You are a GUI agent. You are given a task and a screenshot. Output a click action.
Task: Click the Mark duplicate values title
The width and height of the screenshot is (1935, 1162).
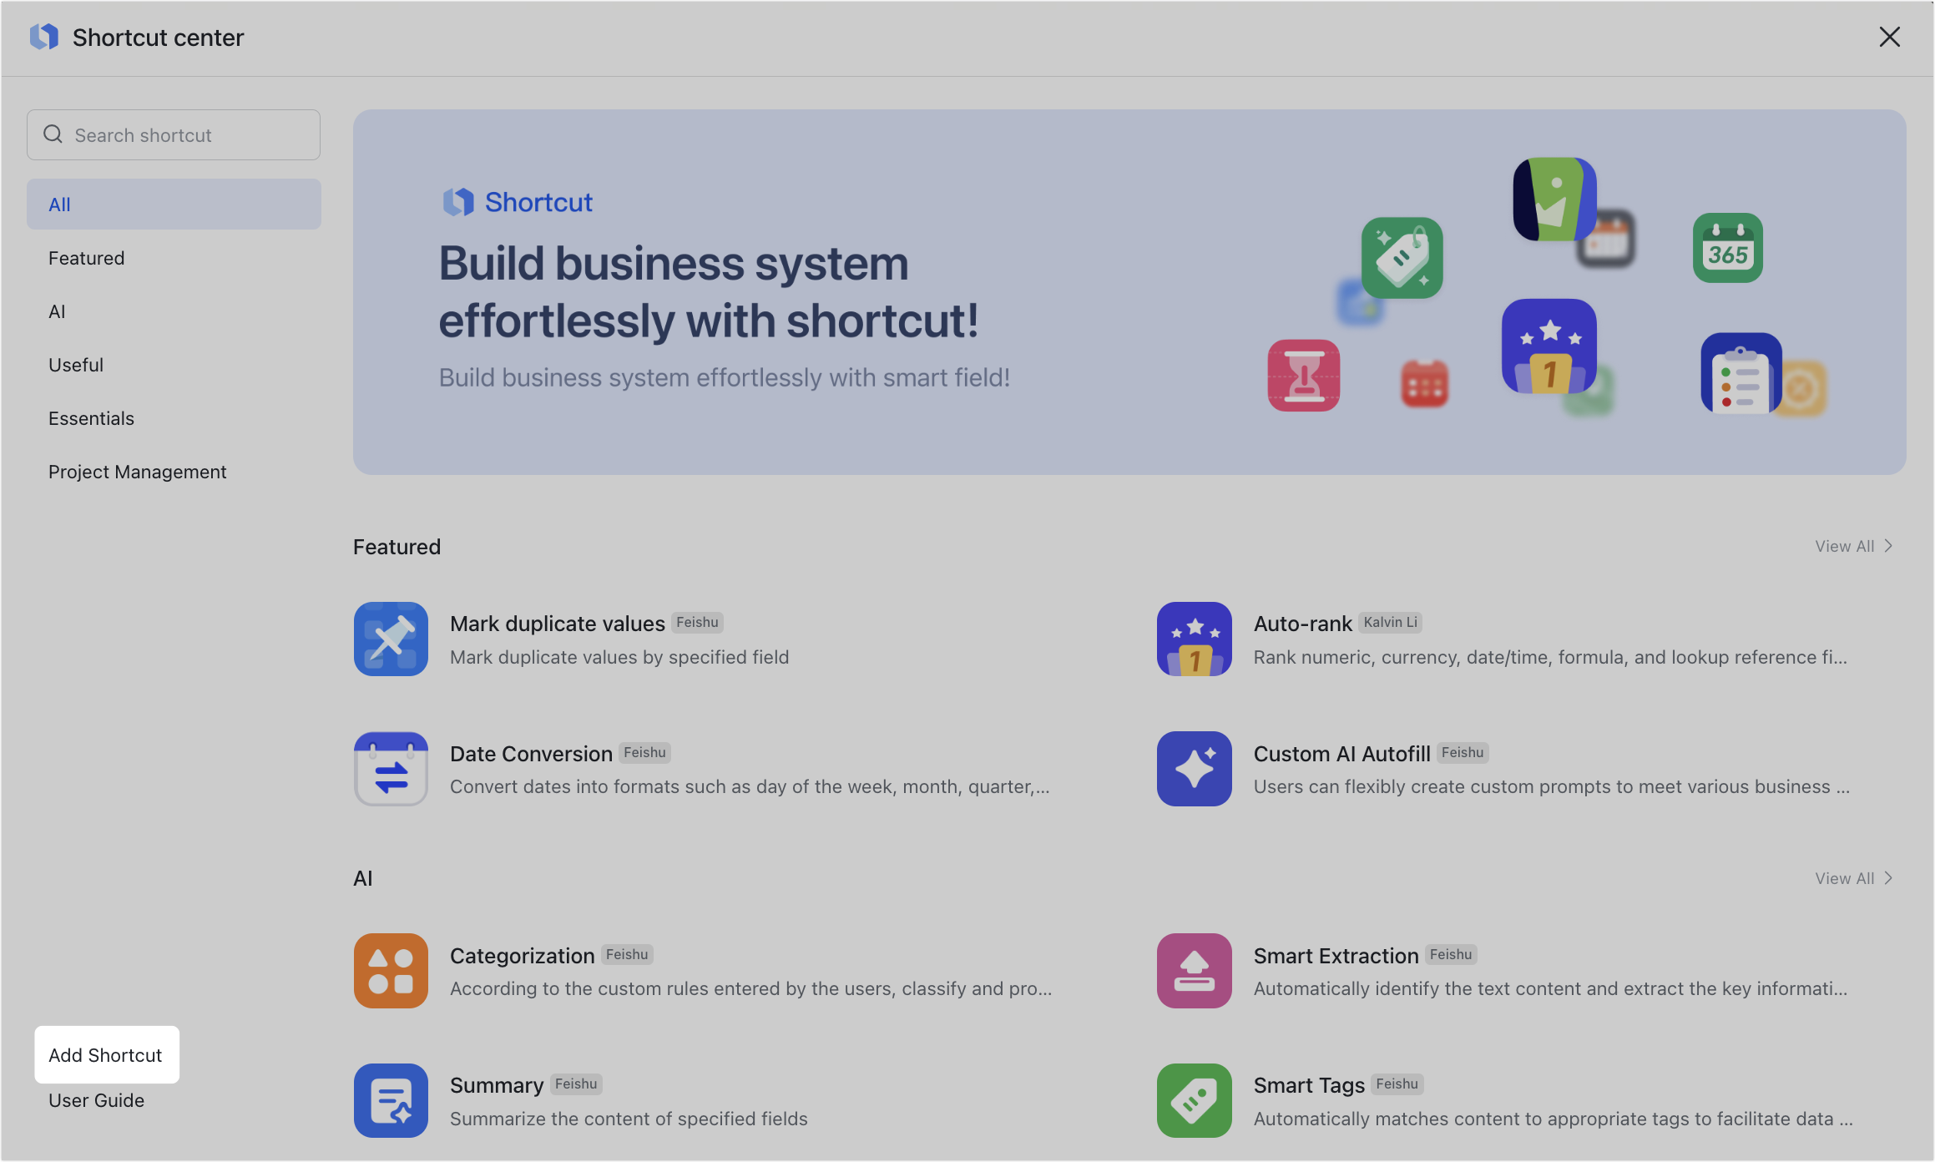[x=557, y=623]
